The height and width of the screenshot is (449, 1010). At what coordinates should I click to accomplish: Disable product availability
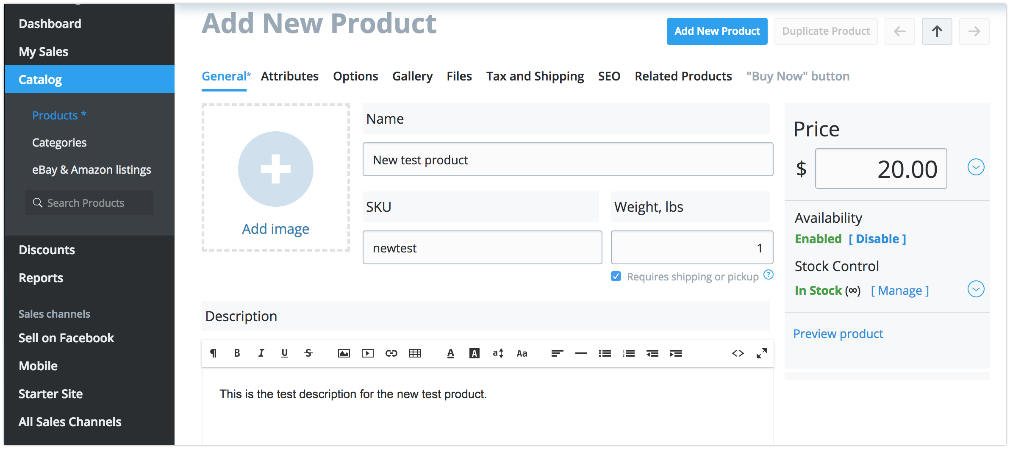(877, 239)
